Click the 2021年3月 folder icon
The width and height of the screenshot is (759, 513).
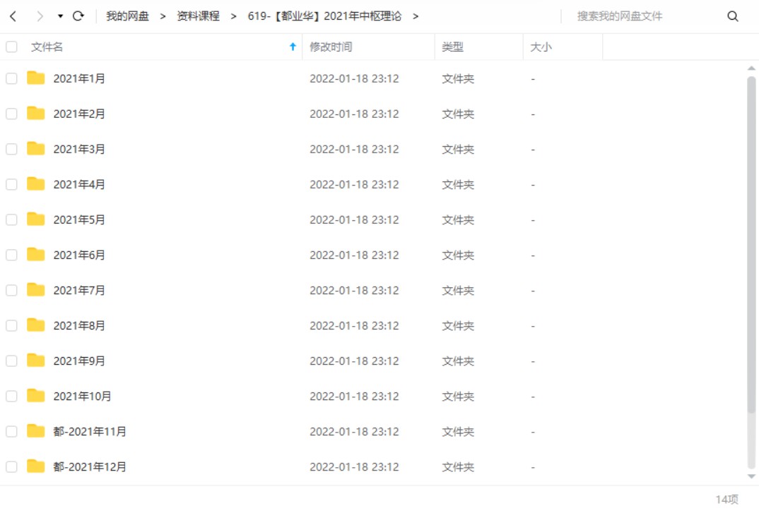pyautogui.click(x=36, y=148)
